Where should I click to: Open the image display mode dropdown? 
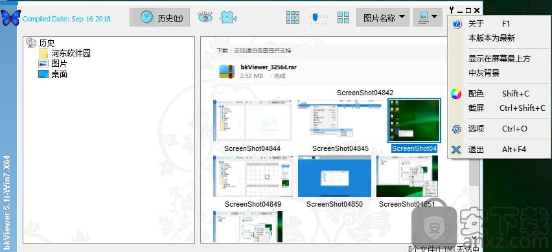tap(428, 17)
